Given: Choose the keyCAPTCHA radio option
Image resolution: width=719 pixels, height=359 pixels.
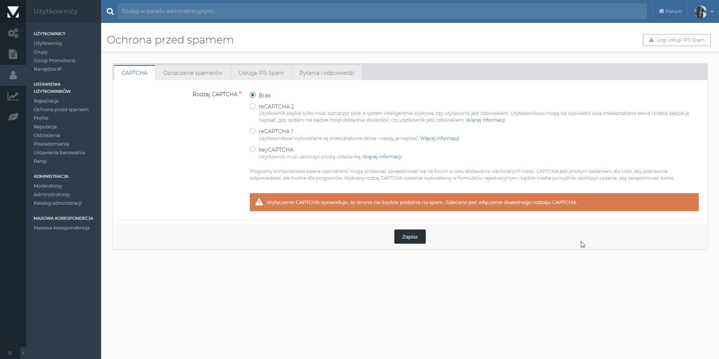Looking at the screenshot, I should pyautogui.click(x=253, y=149).
